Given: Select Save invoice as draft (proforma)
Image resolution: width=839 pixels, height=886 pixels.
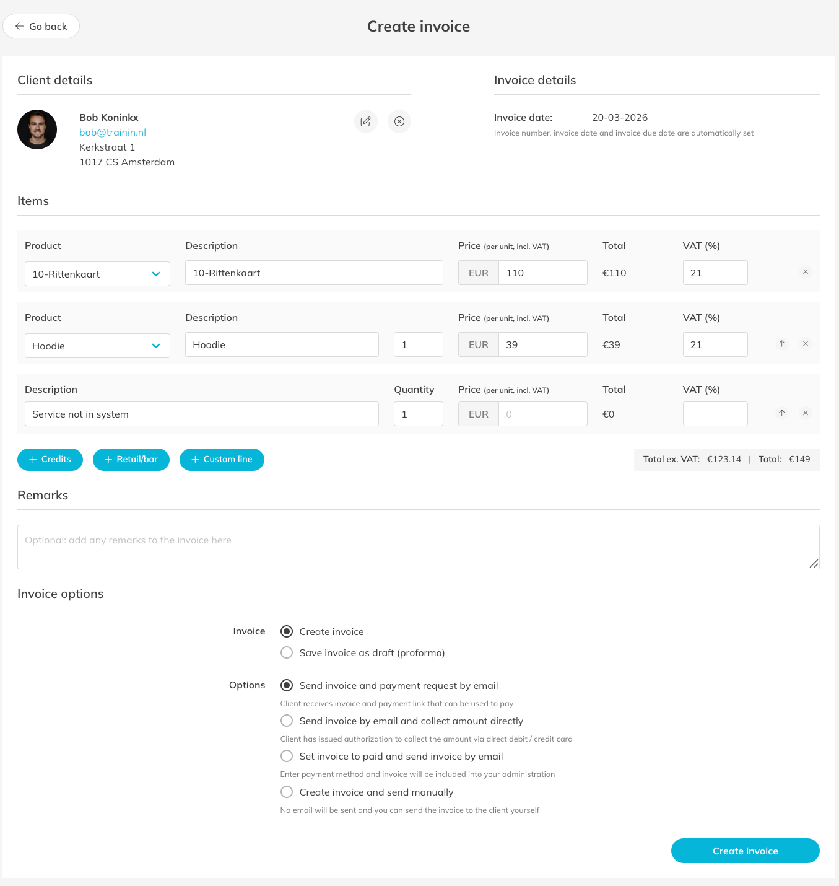Looking at the screenshot, I should click(x=287, y=652).
